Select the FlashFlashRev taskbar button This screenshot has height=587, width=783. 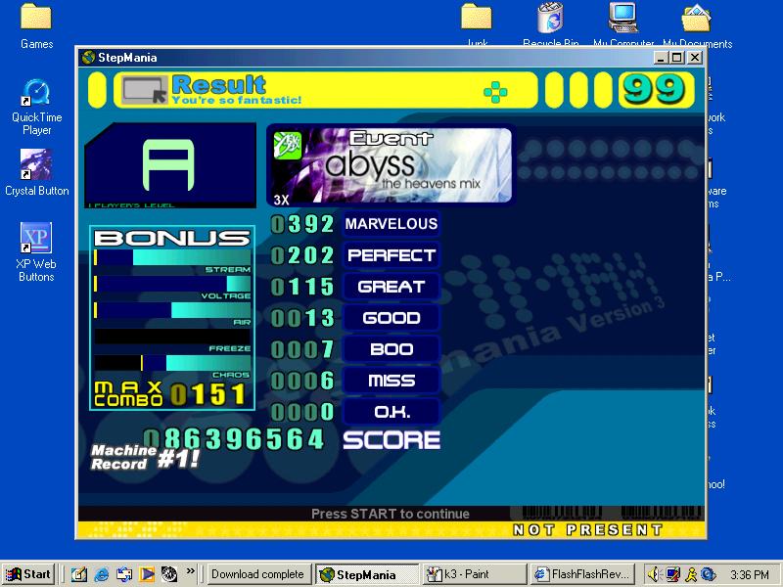[582, 574]
